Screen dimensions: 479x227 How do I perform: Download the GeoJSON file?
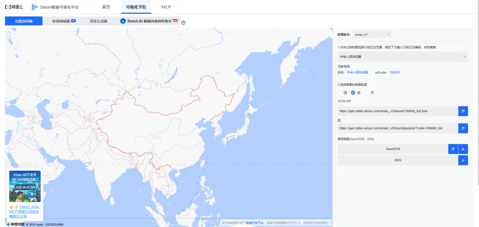pos(463,149)
